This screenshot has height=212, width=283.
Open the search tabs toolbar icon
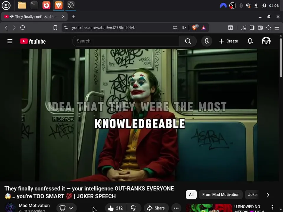click(x=231, y=28)
